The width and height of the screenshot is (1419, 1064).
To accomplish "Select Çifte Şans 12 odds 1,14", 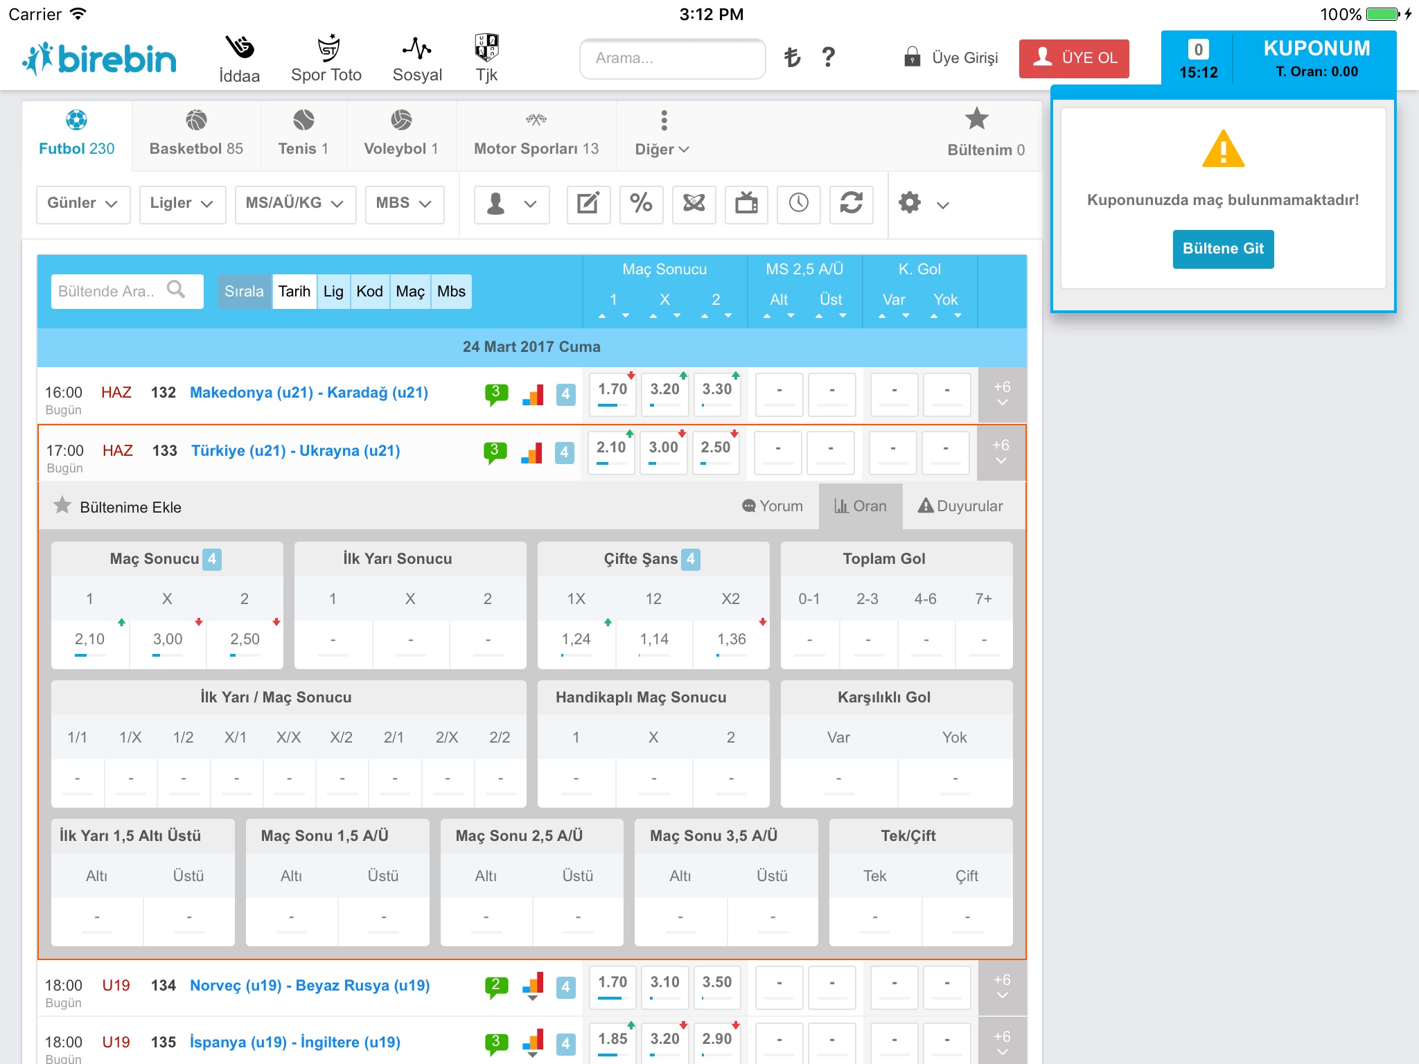I will [653, 639].
